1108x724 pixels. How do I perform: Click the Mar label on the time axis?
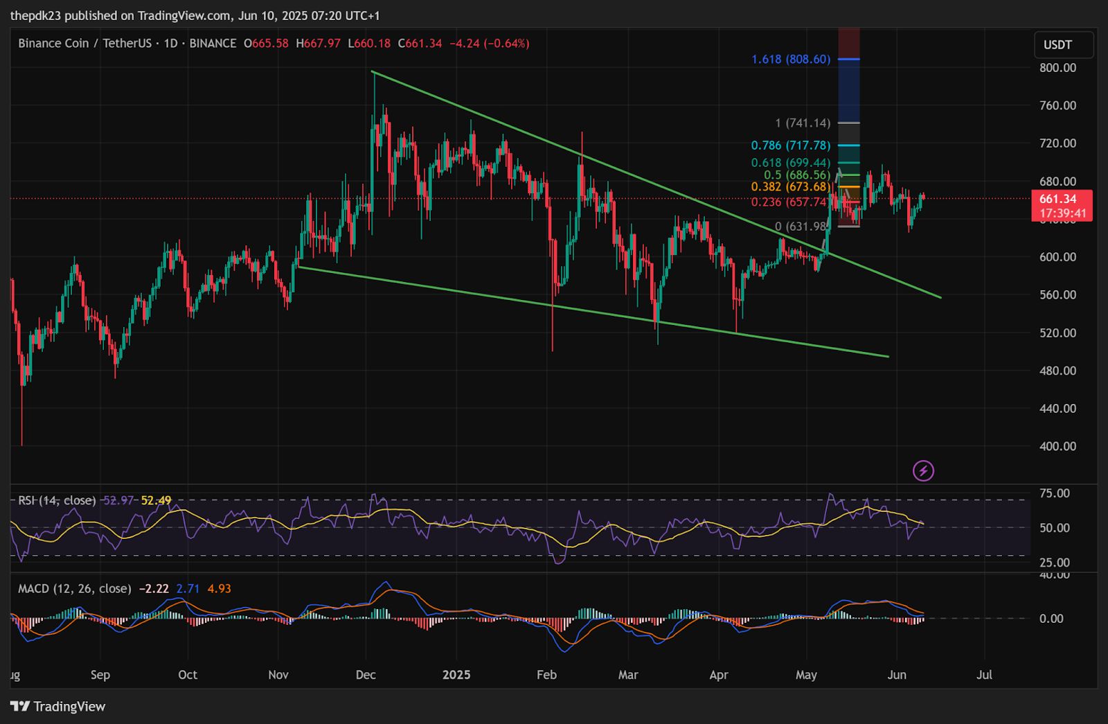(628, 675)
